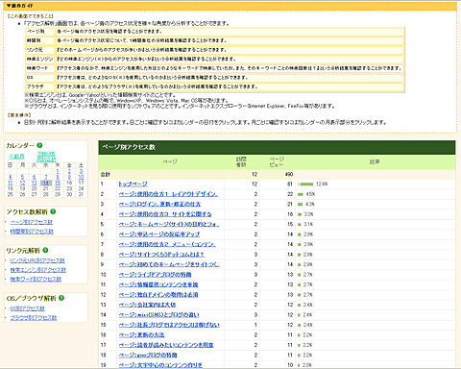Click total page views value 490
Screen dimensions: 461x369
click(x=289, y=174)
